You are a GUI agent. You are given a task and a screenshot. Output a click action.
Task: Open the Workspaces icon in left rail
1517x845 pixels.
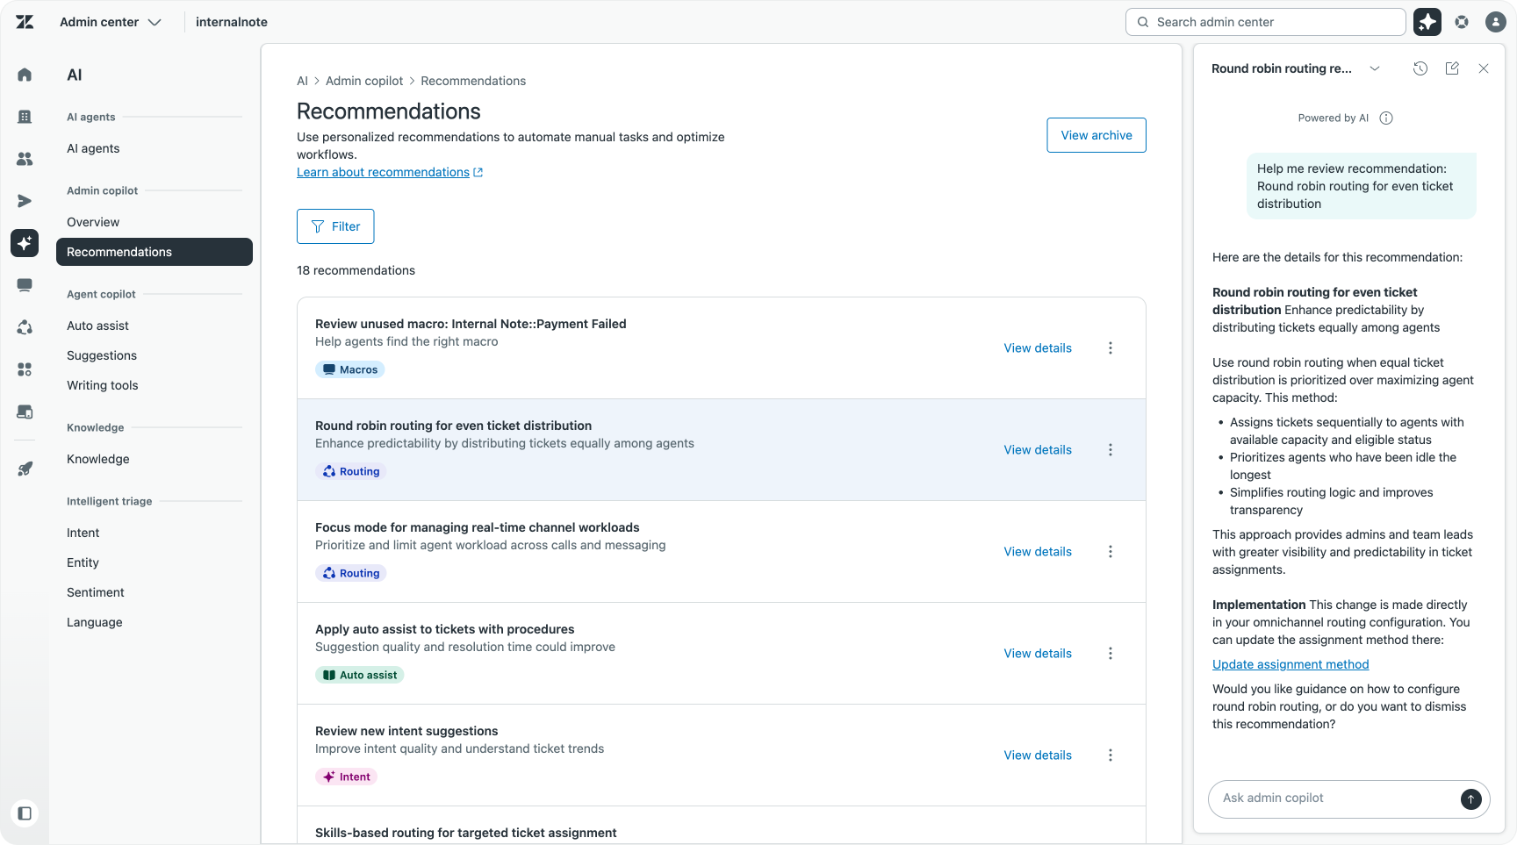pos(25,285)
